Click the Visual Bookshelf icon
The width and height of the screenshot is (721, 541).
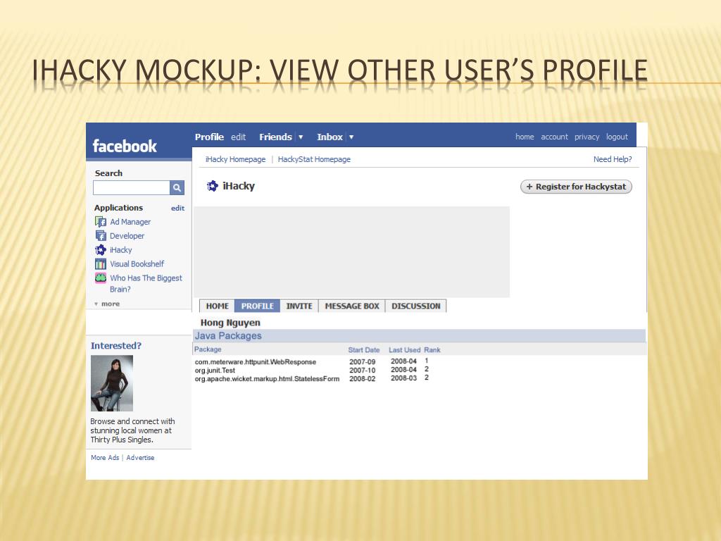(x=100, y=264)
